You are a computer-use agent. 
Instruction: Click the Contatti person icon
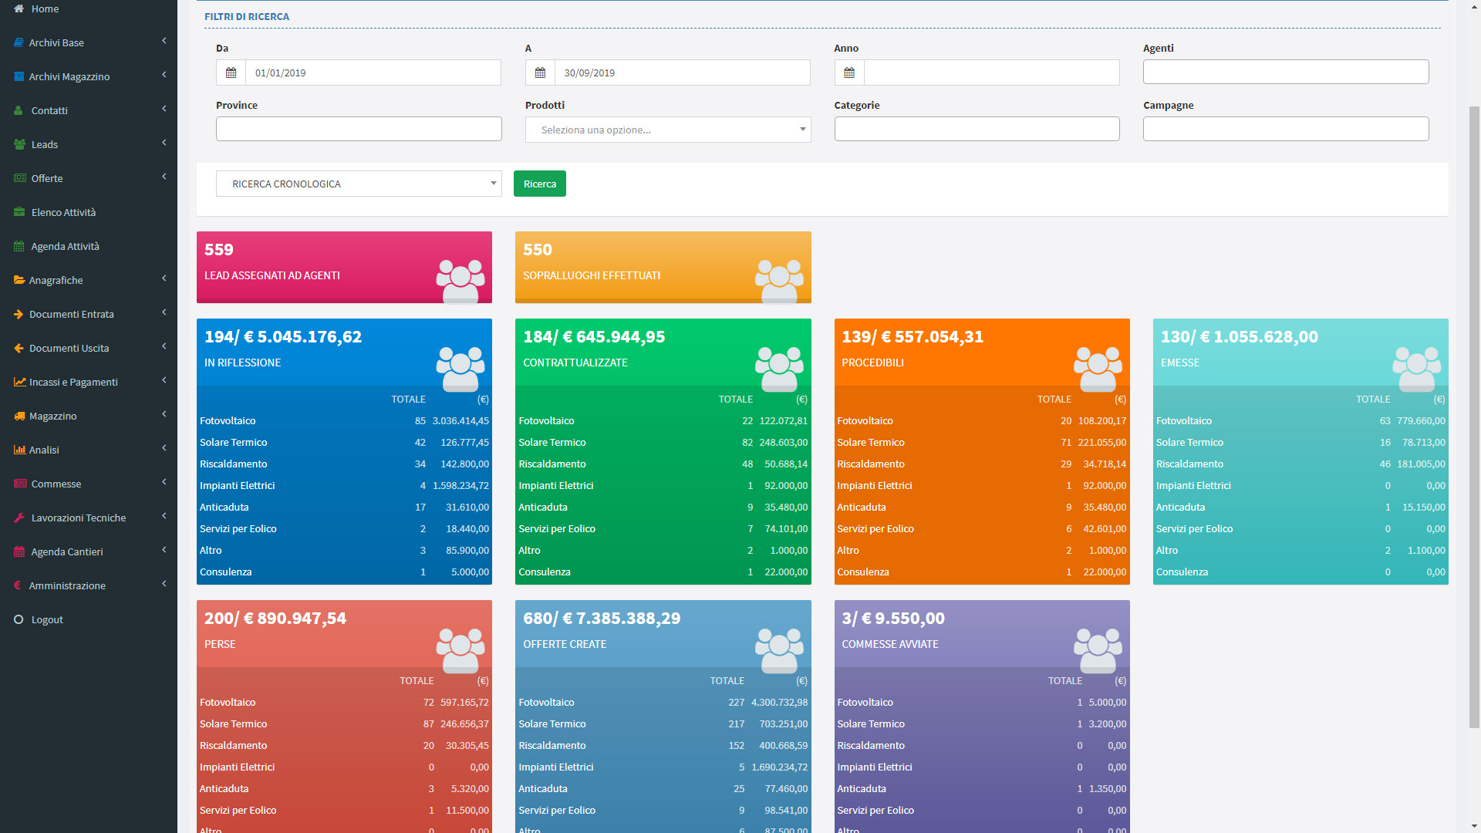pos(19,110)
